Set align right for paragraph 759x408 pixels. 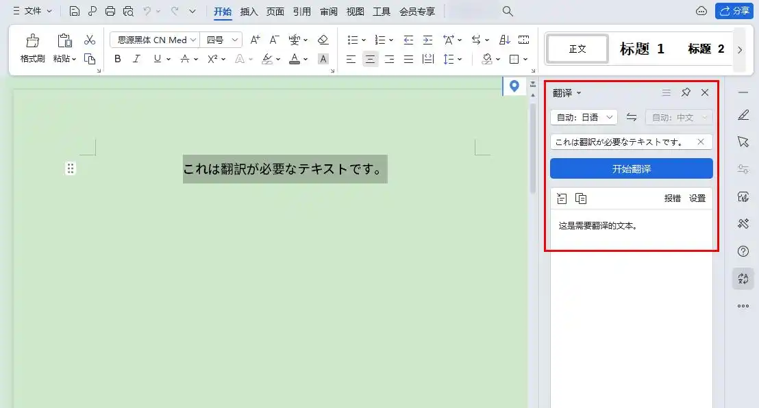[x=389, y=59]
